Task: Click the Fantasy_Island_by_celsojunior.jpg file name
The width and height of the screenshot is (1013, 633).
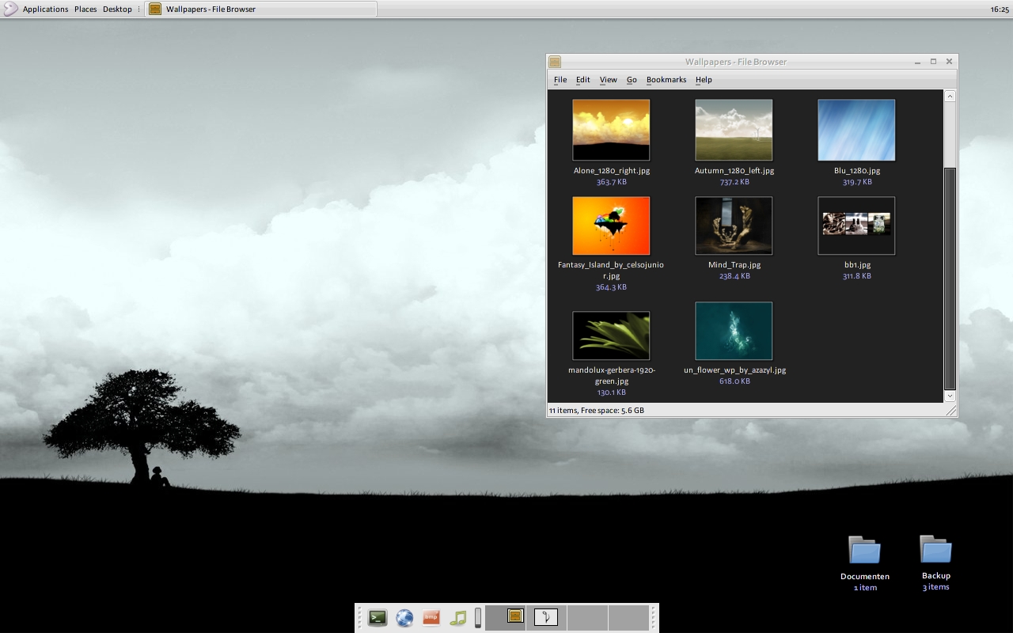Action: click(x=611, y=271)
